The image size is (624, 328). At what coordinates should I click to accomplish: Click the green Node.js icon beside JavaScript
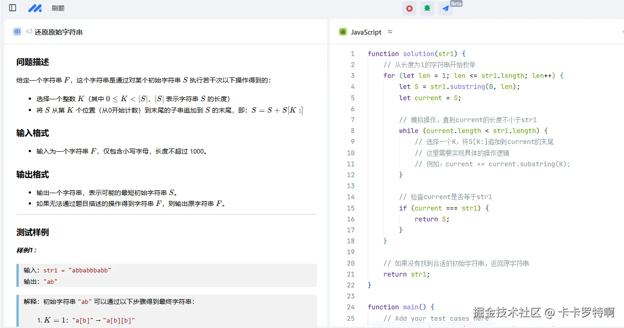click(343, 32)
